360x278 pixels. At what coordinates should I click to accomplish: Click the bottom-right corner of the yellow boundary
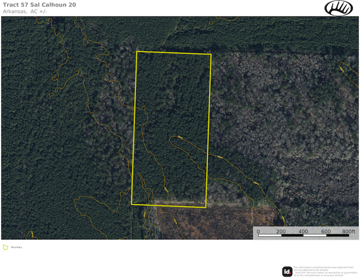click(206, 208)
